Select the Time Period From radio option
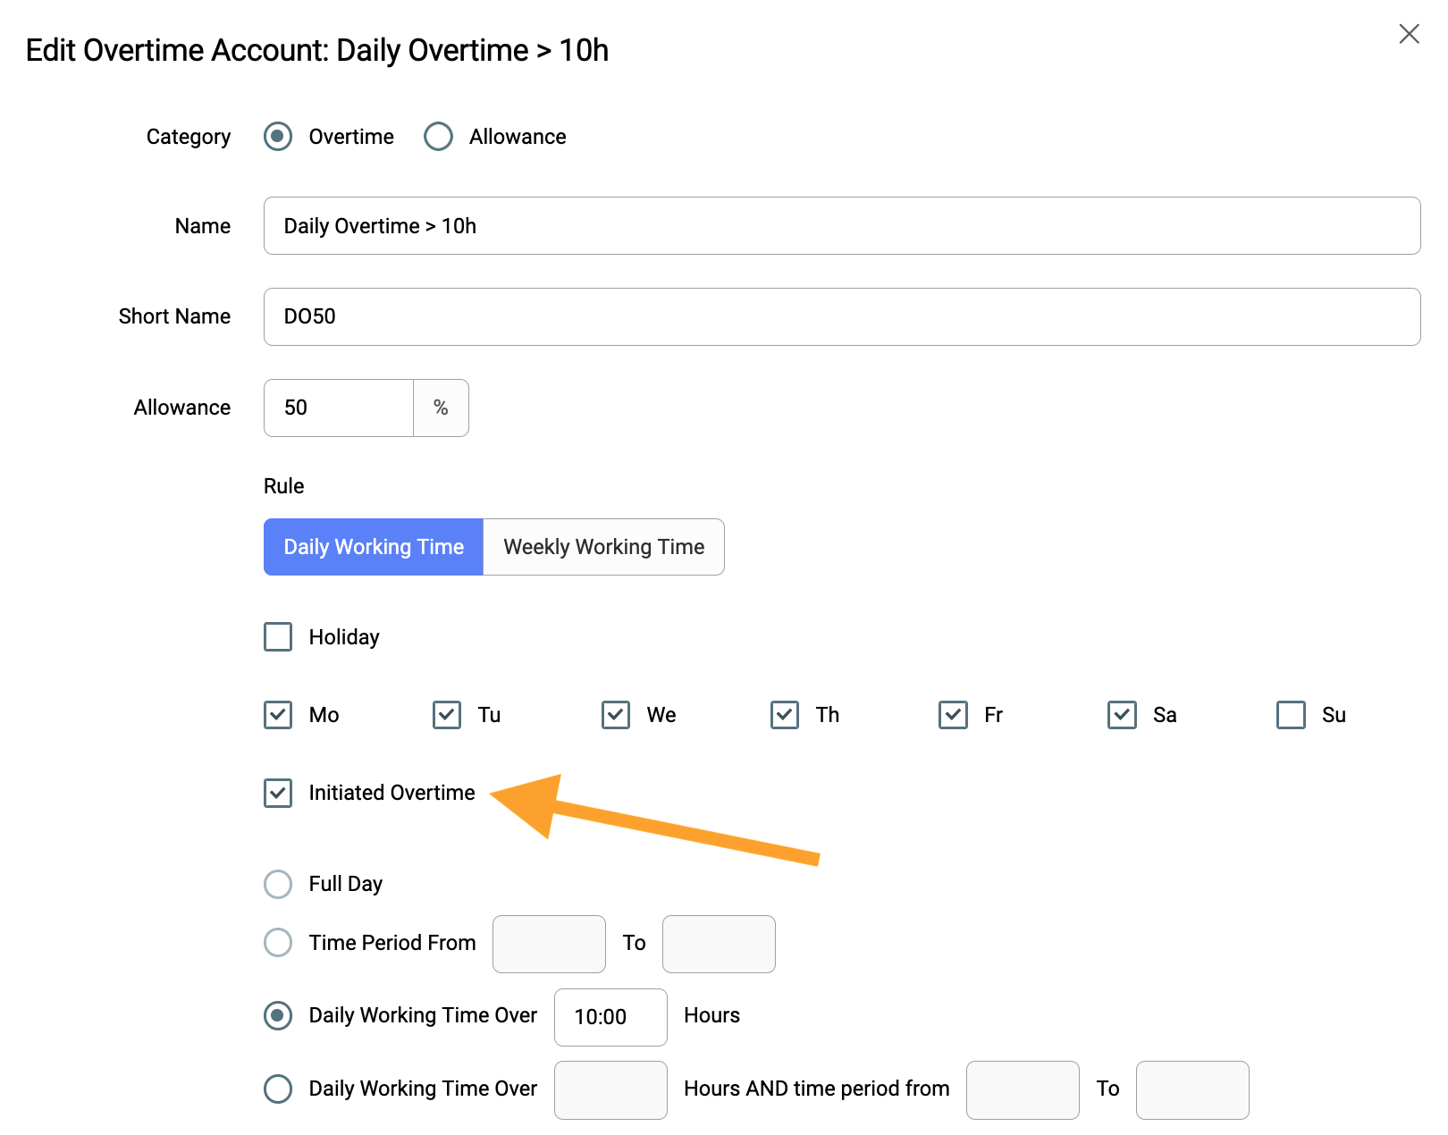The width and height of the screenshot is (1448, 1135). 278,942
